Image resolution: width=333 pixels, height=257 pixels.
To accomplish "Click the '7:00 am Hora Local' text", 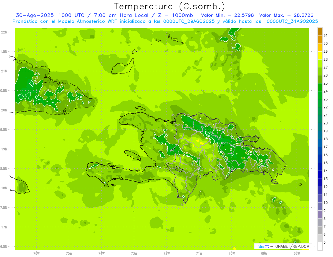I will [121, 15].
